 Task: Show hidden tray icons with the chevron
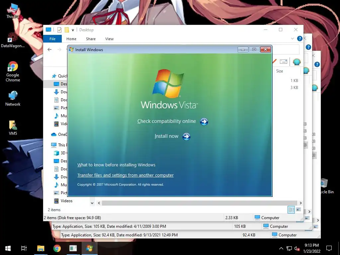[281, 248]
